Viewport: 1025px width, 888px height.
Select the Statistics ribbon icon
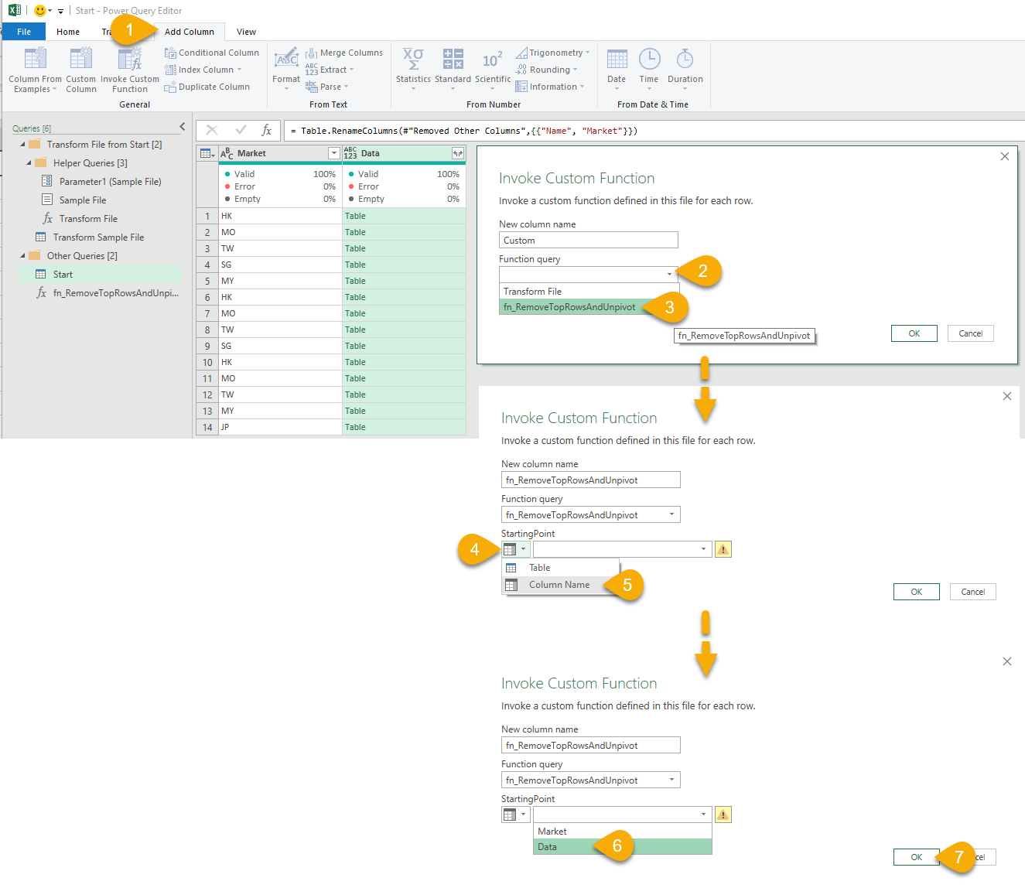(x=413, y=60)
